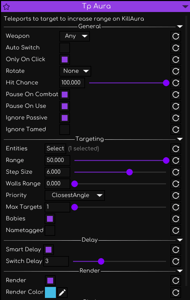Reset the Step Size setting
The width and height of the screenshot is (190, 300).
point(176,172)
